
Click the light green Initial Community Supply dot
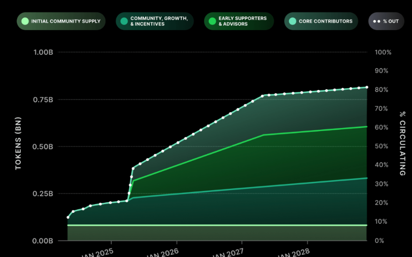tap(25, 21)
